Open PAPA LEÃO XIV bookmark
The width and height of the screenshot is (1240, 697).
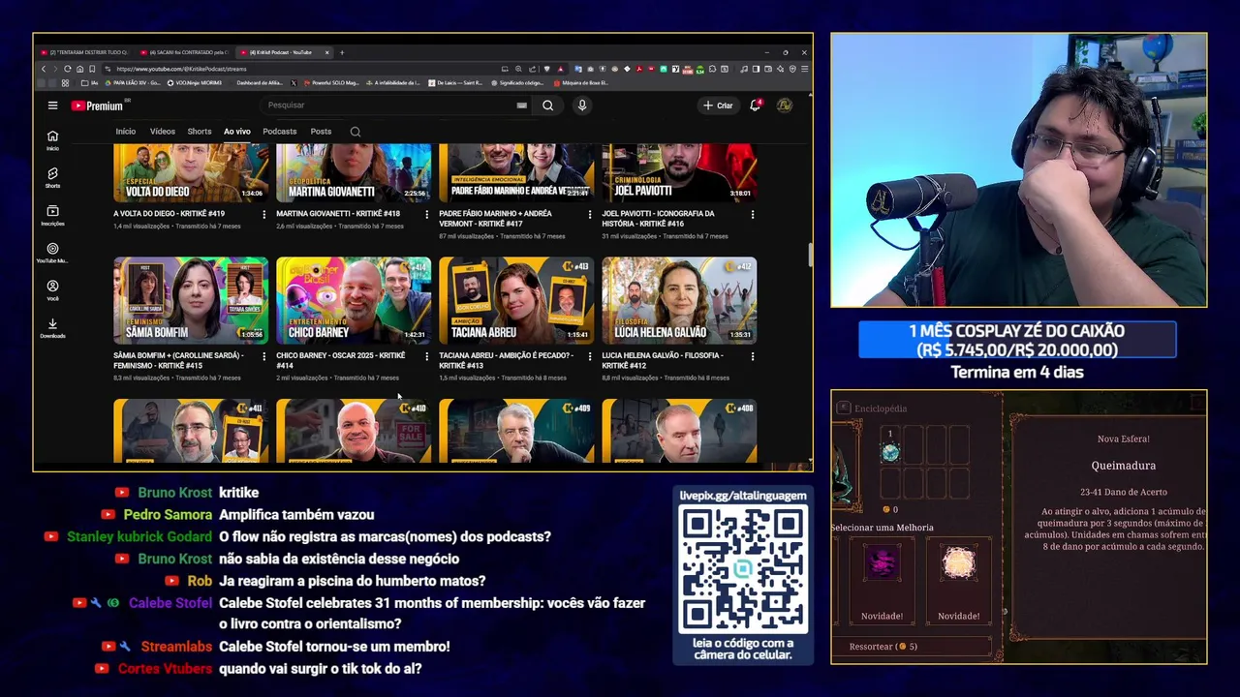click(132, 83)
